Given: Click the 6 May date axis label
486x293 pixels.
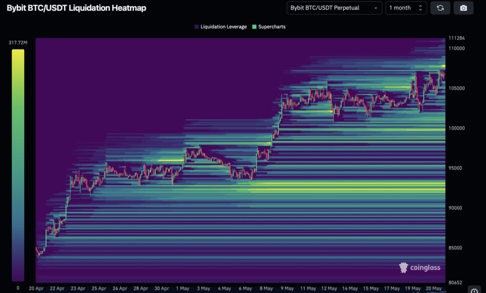Looking at the screenshot, I should click(x=245, y=288).
